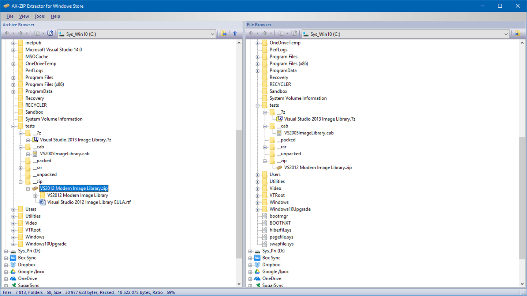The height and width of the screenshot is (296, 527).
Task: Select MSOCache folder in Archive Browser
Action: tap(37, 56)
